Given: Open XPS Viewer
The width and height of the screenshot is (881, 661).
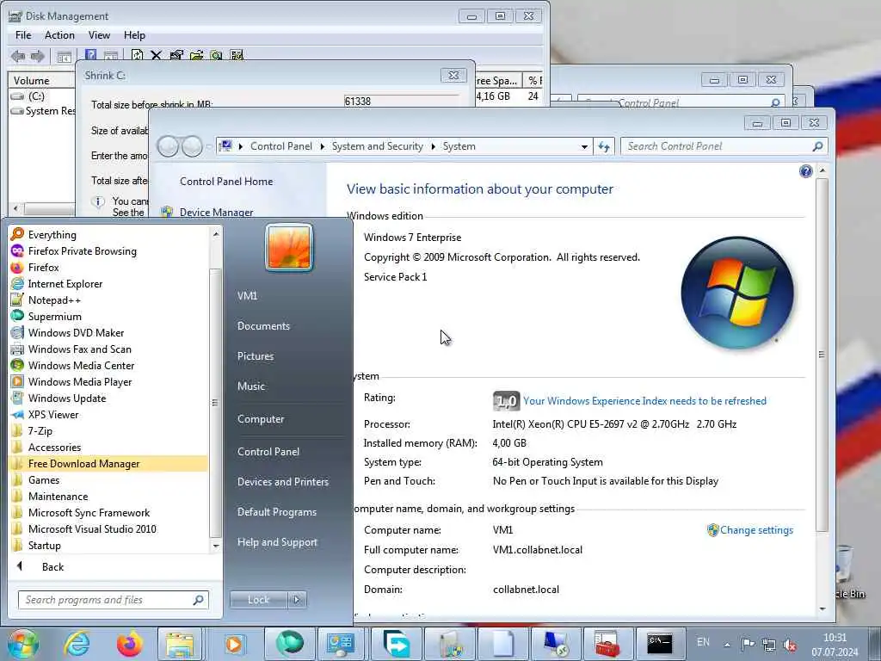Looking at the screenshot, I should tap(53, 414).
